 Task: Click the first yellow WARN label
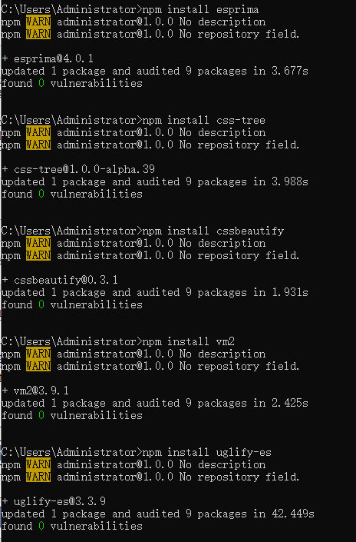click(x=38, y=22)
